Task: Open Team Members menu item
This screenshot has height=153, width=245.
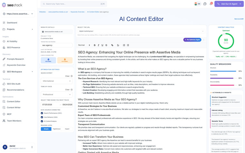Action: (14, 121)
